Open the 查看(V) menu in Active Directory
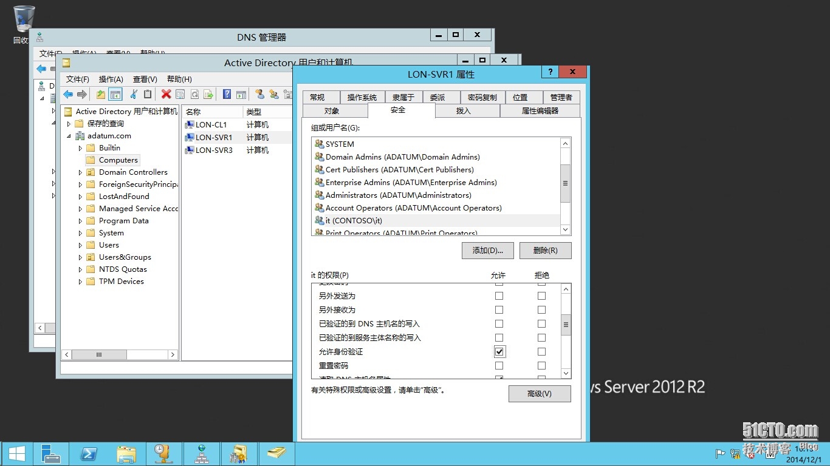The width and height of the screenshot is (830, 466). [x=145, y=79]
